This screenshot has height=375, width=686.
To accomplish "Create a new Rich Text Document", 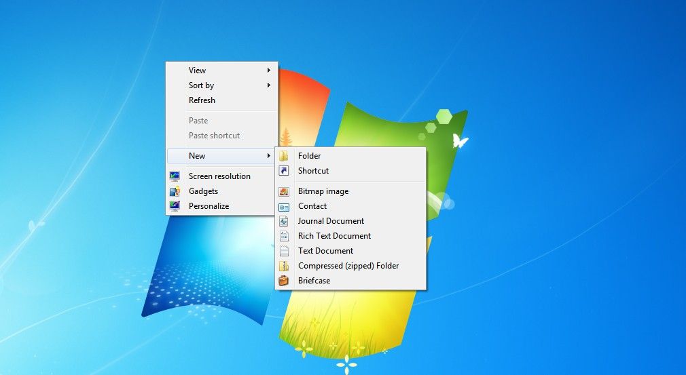I will pyautogui.click(x=334, y=236).
